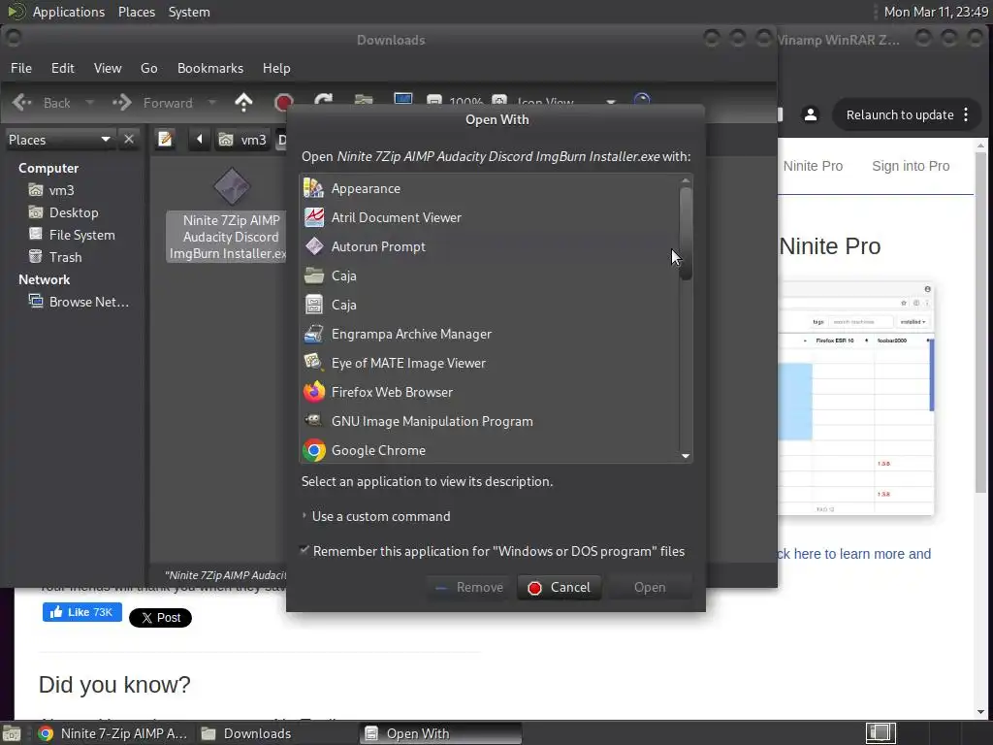Open Chrome three-dot menu beside Relaunch
993x745 pixels.
tap(966, 114)
